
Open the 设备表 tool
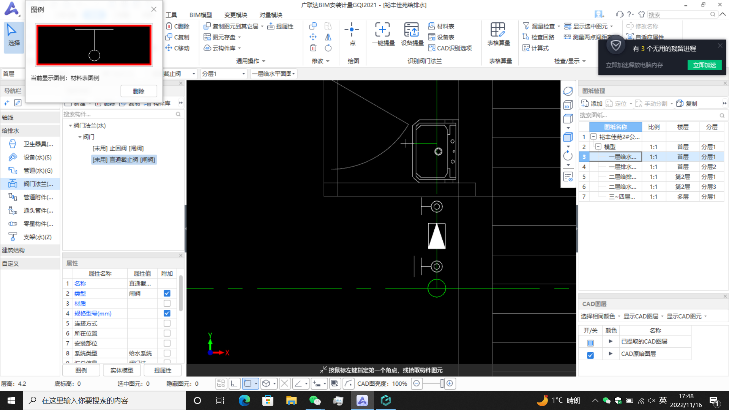[441, 37]
